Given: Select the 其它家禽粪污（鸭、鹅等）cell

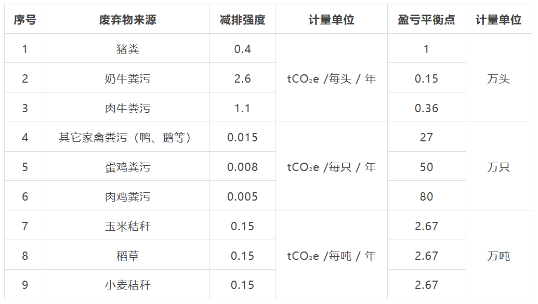Looking at the screenshot, I should tap(127, 137).
